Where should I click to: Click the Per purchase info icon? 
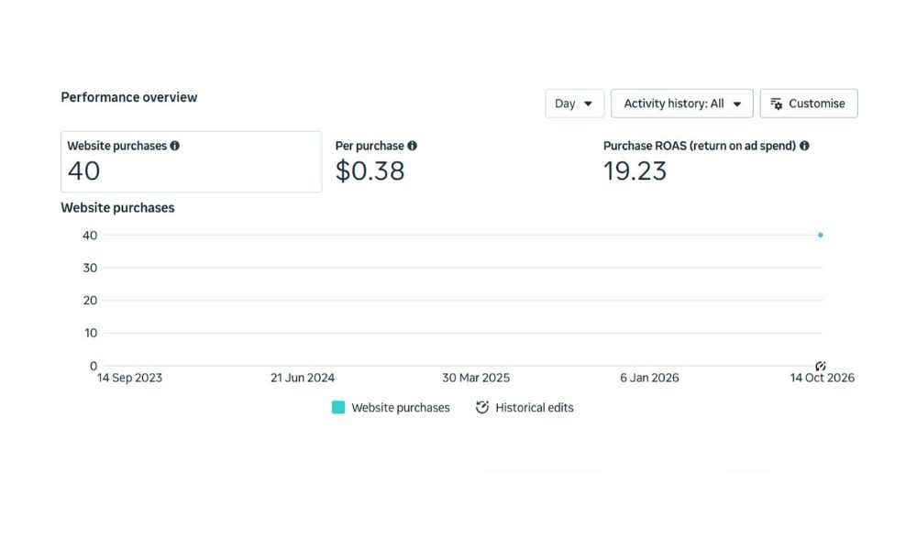coord(413,146)
